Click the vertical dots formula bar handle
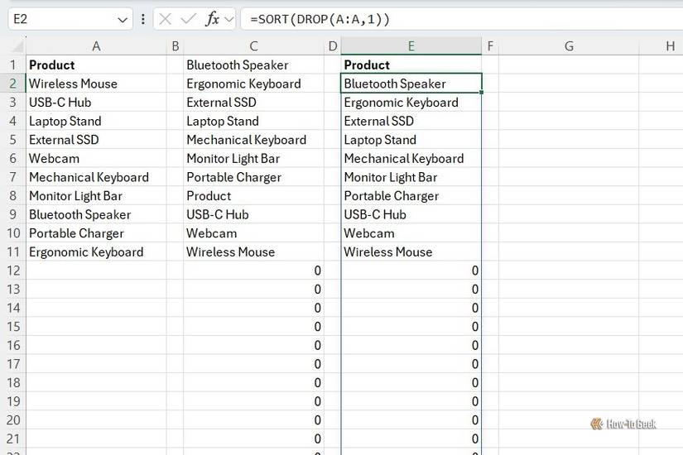 click(143, 19)
